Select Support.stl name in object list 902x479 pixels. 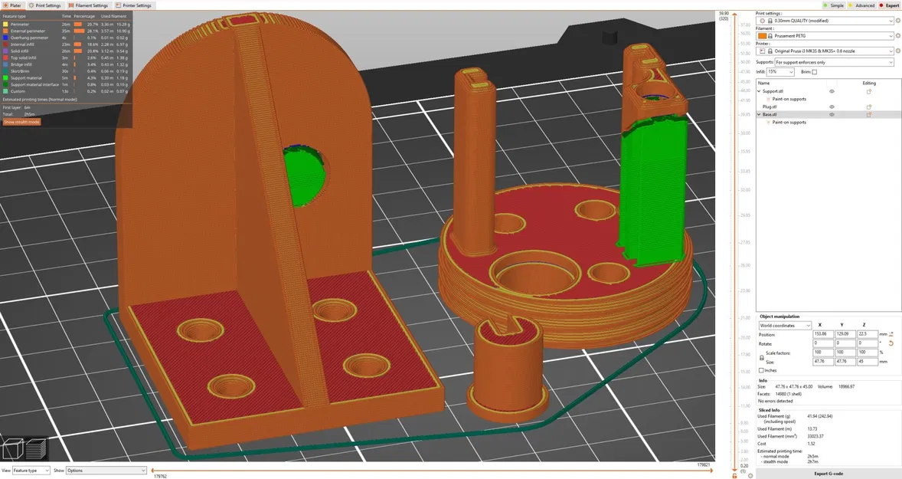(773, 91)
